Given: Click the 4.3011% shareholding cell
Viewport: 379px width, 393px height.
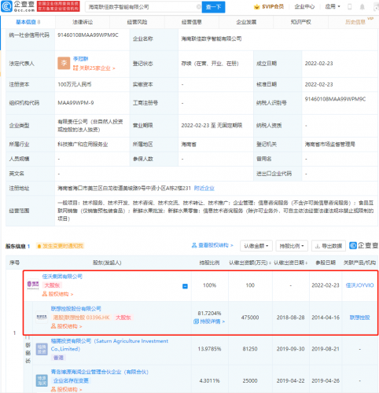Looking at the screenshot, I should (209, 380).
